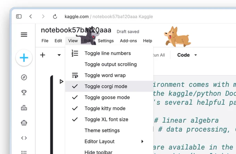Image resolution: width=236 pixels, height=154 pixels.
Task: Reload the page with the refresh icon
Action: 55,16
